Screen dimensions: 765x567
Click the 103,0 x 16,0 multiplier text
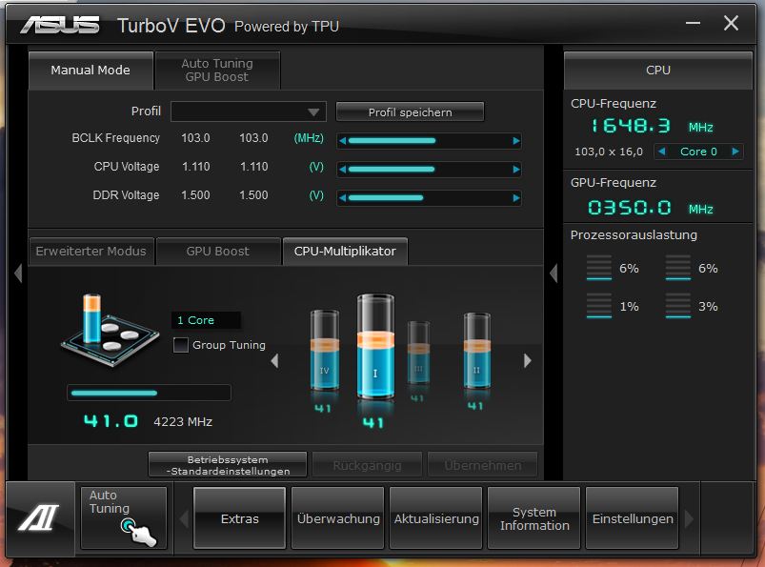[x=609, y=152]
